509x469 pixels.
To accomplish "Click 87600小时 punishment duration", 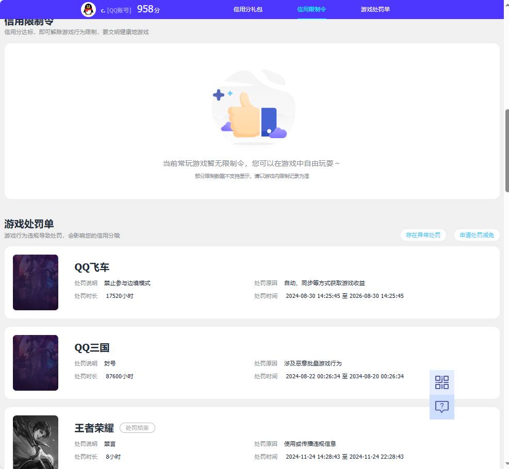I will click(x=120, y=377).
